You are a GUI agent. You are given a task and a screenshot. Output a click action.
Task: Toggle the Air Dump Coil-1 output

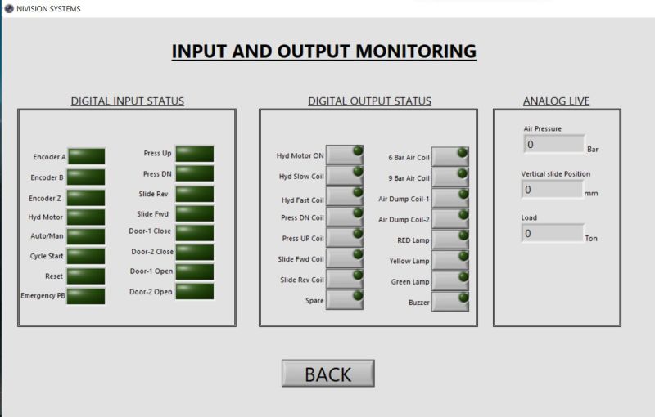450,198
